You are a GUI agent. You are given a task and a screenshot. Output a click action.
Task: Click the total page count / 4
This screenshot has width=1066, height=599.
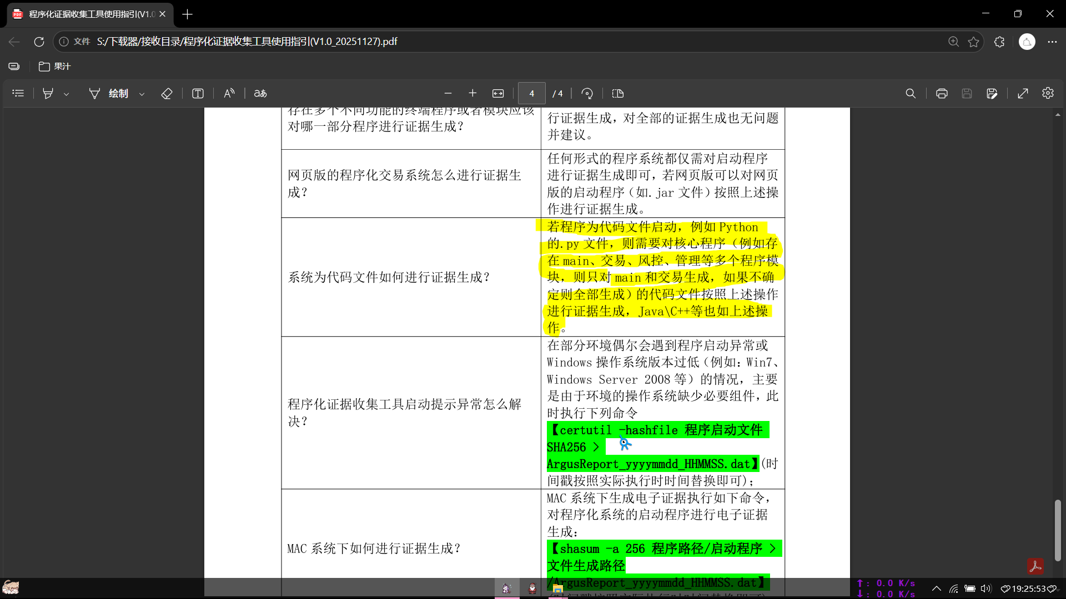pos(557,94)
